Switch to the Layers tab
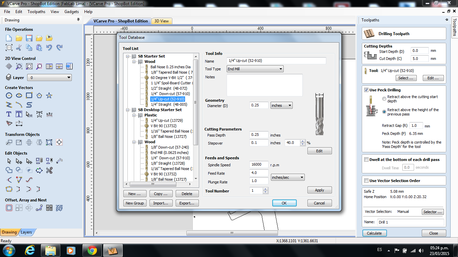The image size is (458, 257). [26, 232]
